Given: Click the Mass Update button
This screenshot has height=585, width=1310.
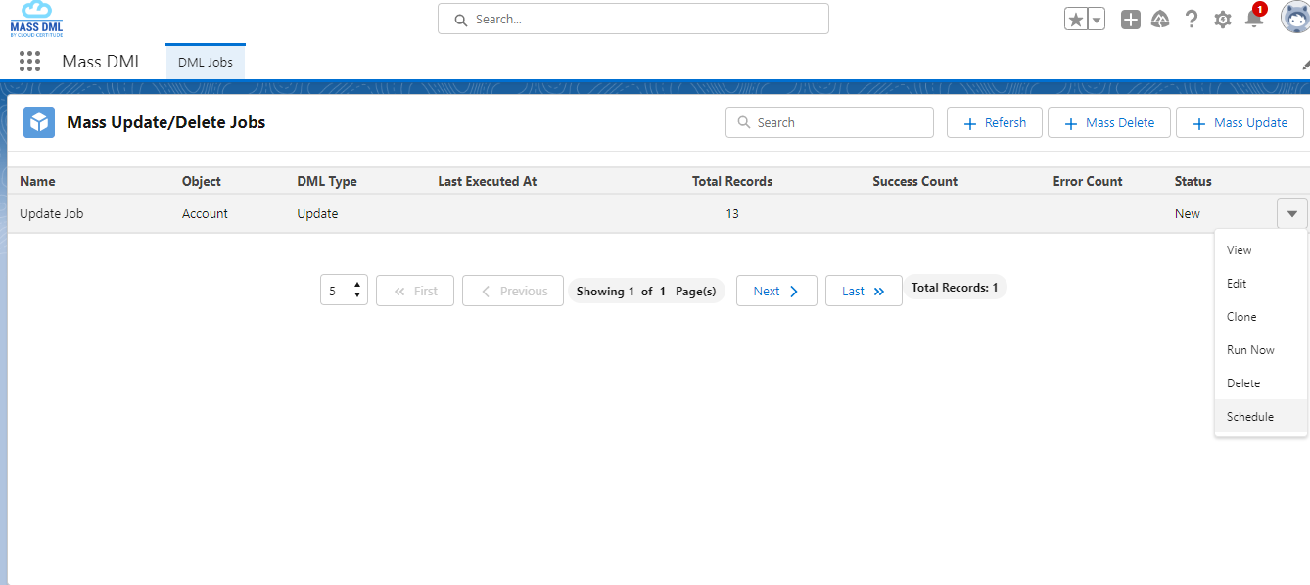Looking at the screenshot, I should coord(1239,123).
